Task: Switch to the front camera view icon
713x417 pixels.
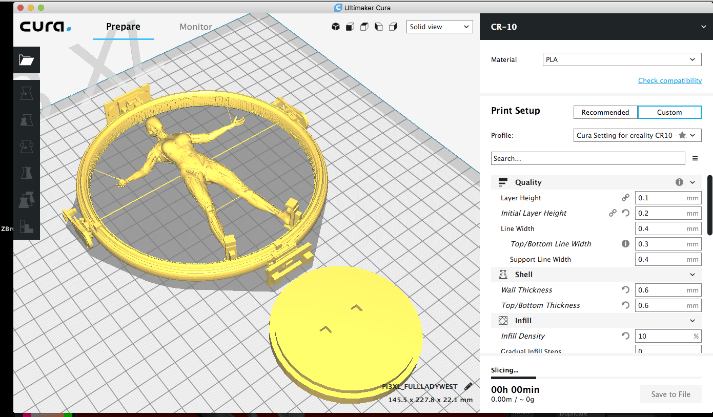Action: (x=350, y=27)
